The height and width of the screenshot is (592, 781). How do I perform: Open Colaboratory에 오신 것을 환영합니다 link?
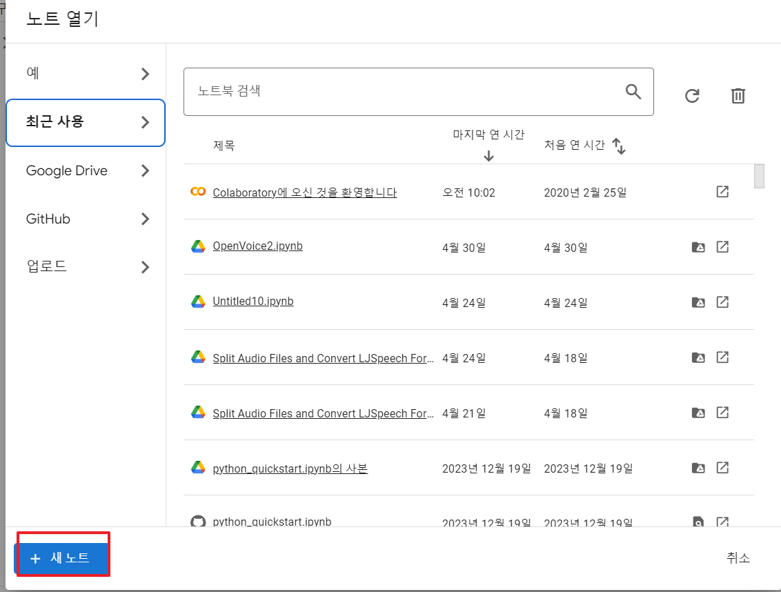[305, 193]
